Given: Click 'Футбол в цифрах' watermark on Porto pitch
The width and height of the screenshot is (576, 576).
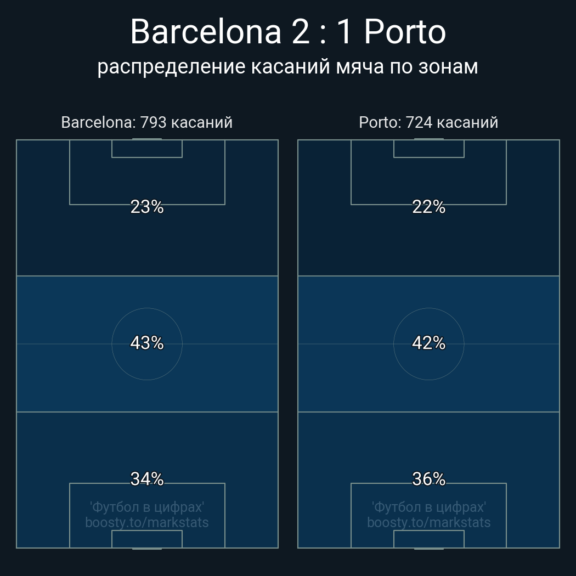Looking at the screenshot, I should pos(428,507).
